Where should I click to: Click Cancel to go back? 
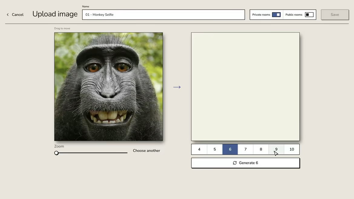tap(18, 15)
